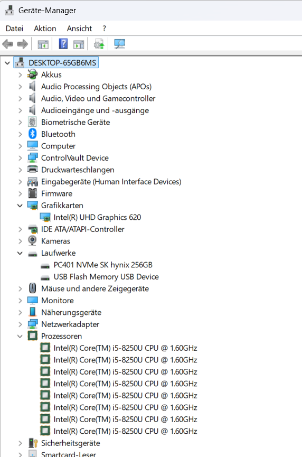Open the ? help menu

pyautogui.click(x=104, y=29)
